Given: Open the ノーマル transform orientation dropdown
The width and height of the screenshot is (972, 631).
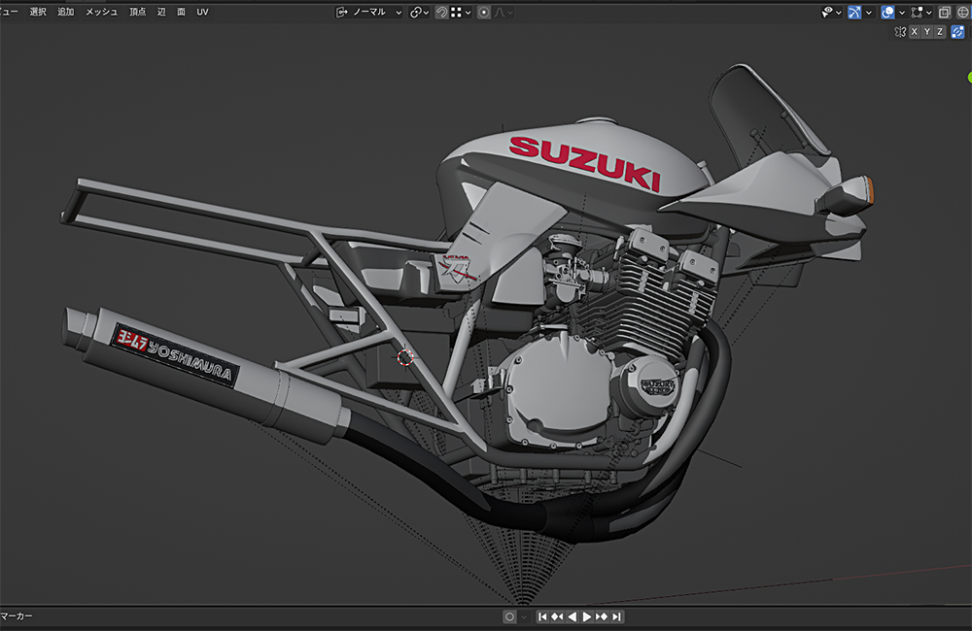Looking at the screenshot, I should (368, 13).
